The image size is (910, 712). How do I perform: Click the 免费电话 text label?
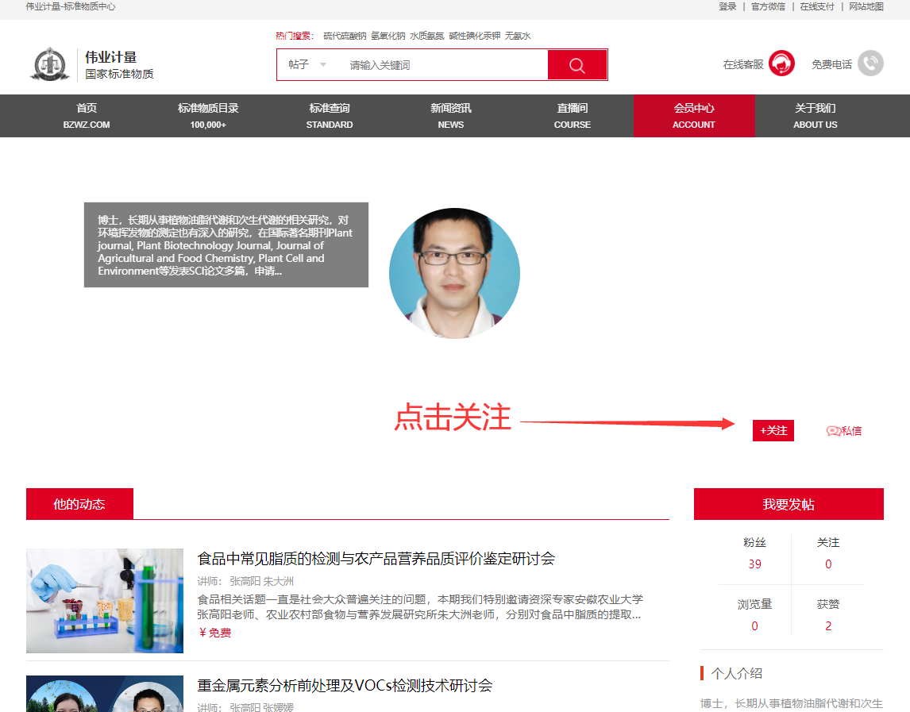pyautogui.click(x=831, y=64)
